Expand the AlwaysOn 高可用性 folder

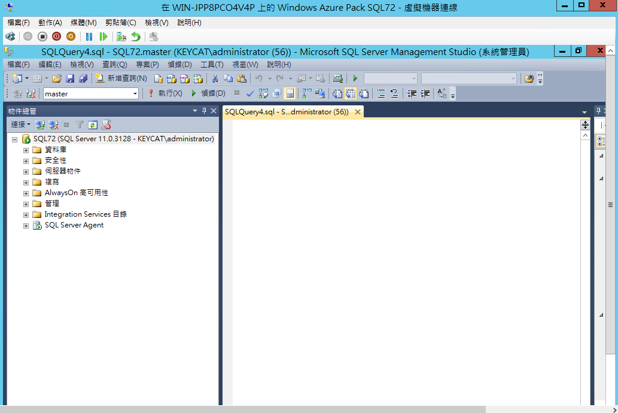(26, 193)
